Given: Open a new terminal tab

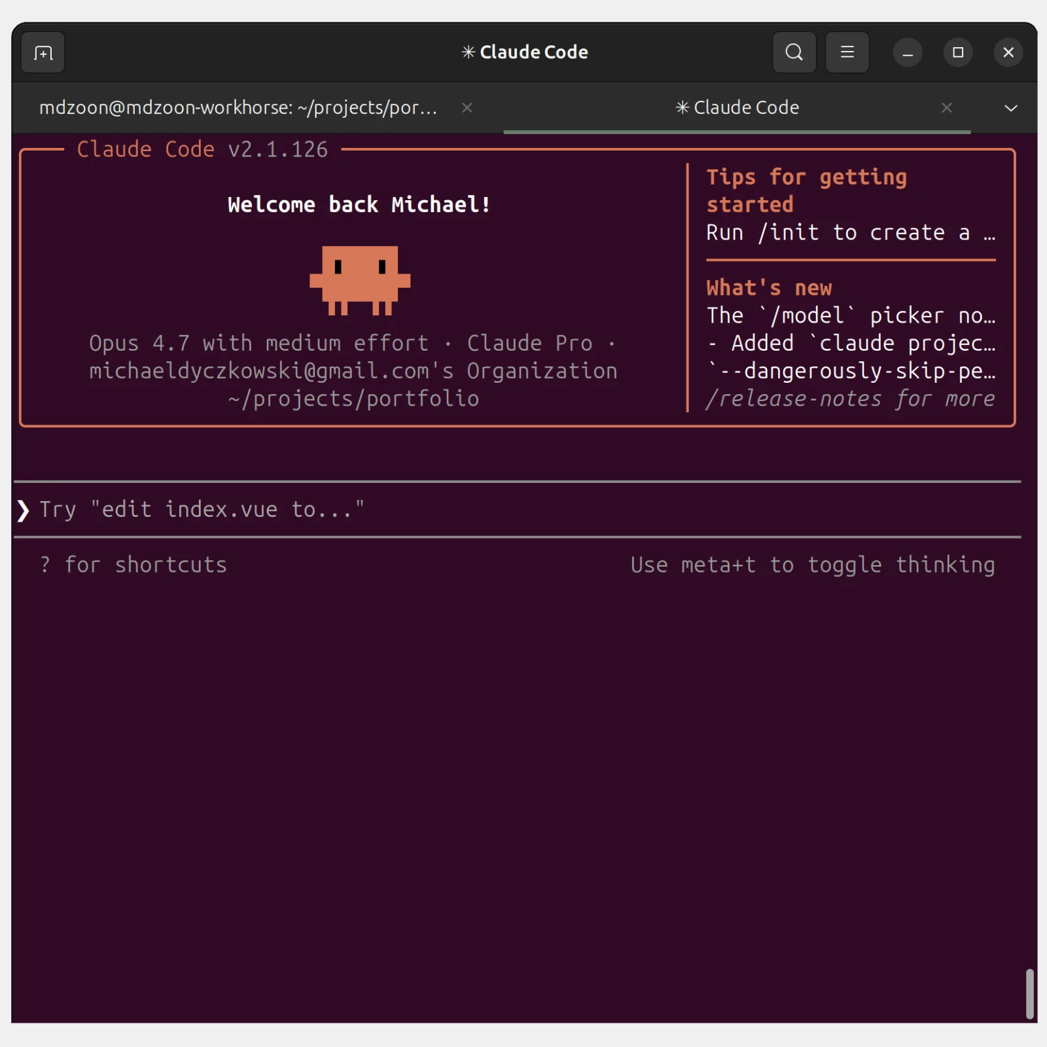Looking at the screenshot, I should 43,52.
